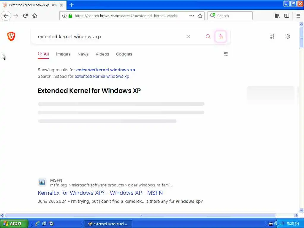Screen dimensions: 304x228
Task: Open a new browser tab
Action: [x=71, y=5]
